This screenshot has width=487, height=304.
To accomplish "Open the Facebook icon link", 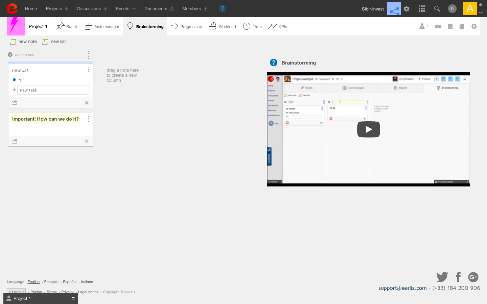I will pyautogui.click(x=458, y=277).
